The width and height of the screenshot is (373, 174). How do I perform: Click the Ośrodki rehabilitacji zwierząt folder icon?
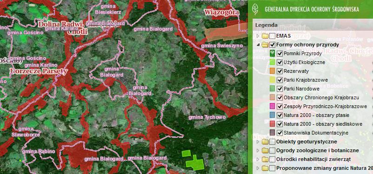tap(265, 159)
